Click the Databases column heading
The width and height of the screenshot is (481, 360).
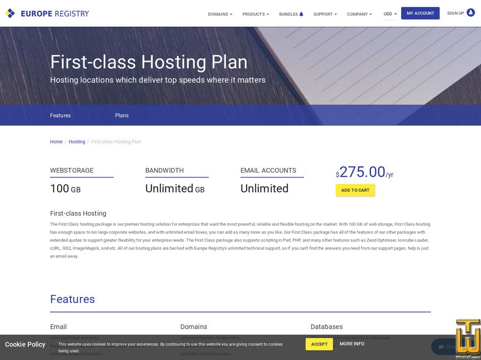pyautogui.click(x=326, y=327)
